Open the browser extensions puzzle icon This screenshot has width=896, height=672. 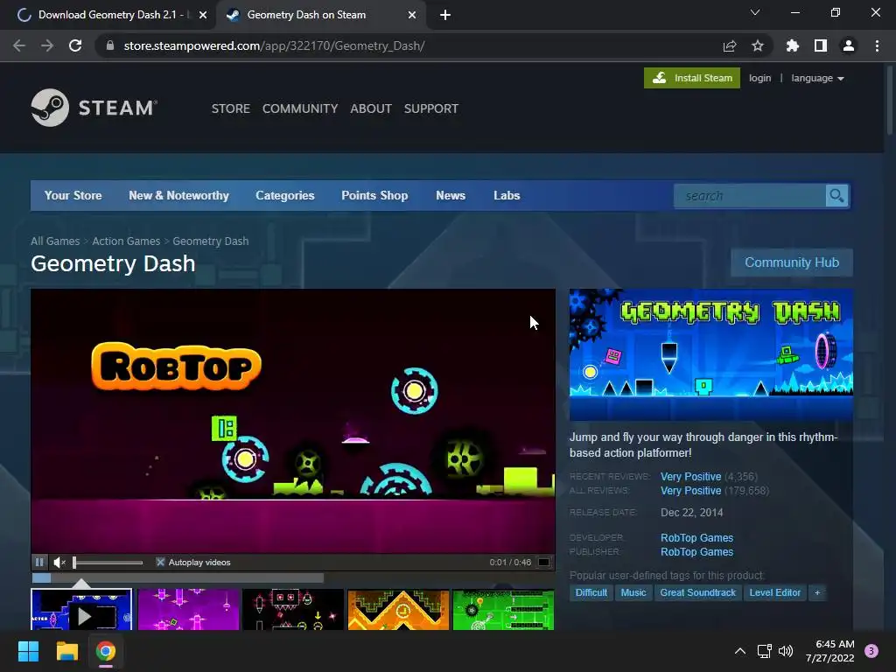click(793, 45)
